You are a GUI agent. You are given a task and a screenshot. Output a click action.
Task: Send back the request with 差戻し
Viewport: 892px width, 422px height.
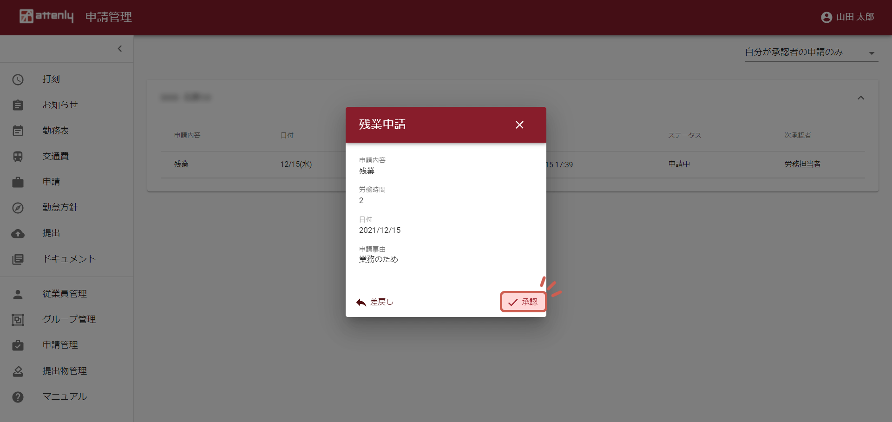click(x=375, y=302)
